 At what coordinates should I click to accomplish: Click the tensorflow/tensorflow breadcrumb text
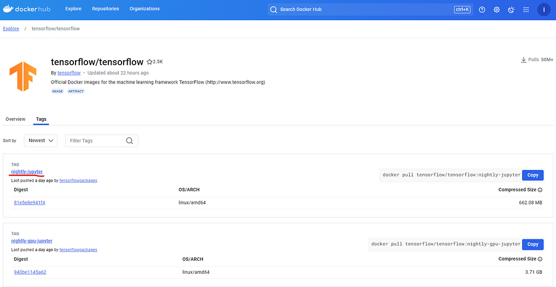coord(56,28)
